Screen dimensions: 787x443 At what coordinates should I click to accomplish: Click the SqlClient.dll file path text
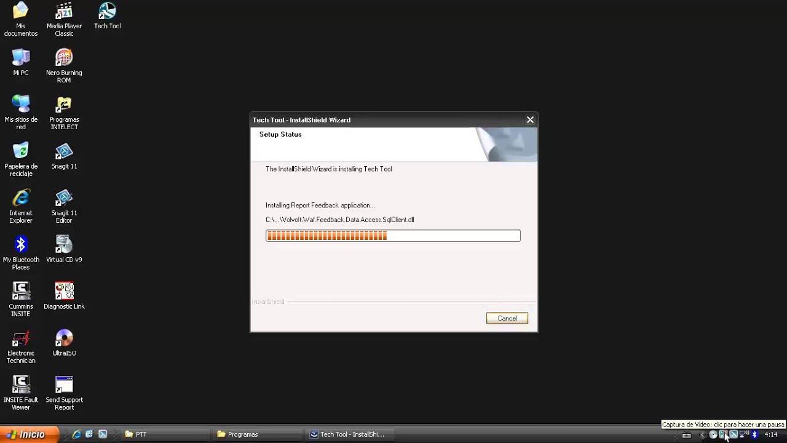point(339,220)
